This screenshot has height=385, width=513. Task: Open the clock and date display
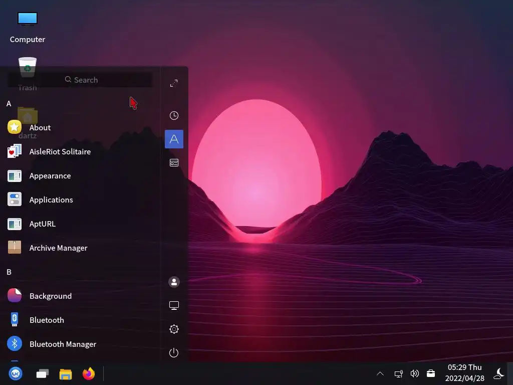coord(464,373)
